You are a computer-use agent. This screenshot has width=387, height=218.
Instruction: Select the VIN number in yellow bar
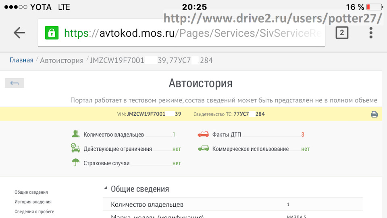tap(154, 114)
